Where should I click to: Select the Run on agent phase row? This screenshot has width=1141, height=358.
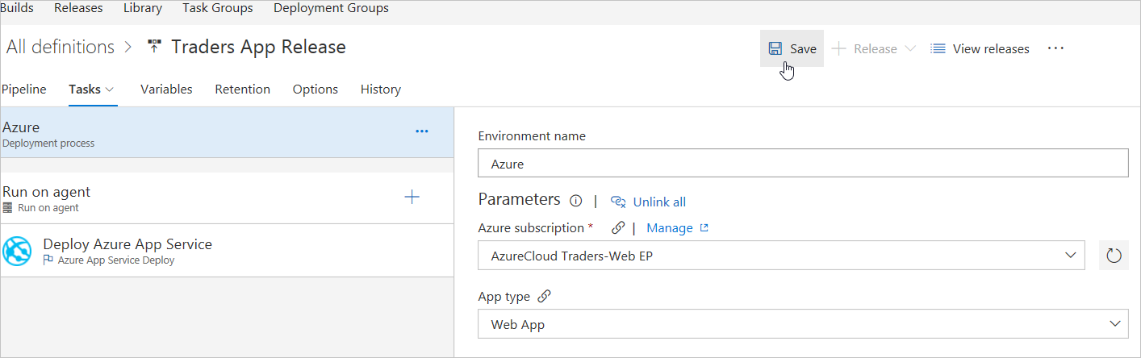227,198
